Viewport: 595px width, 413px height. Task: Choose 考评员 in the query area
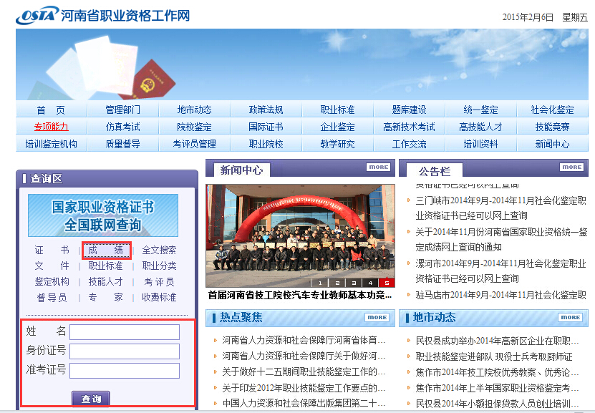tap(159, 282)
